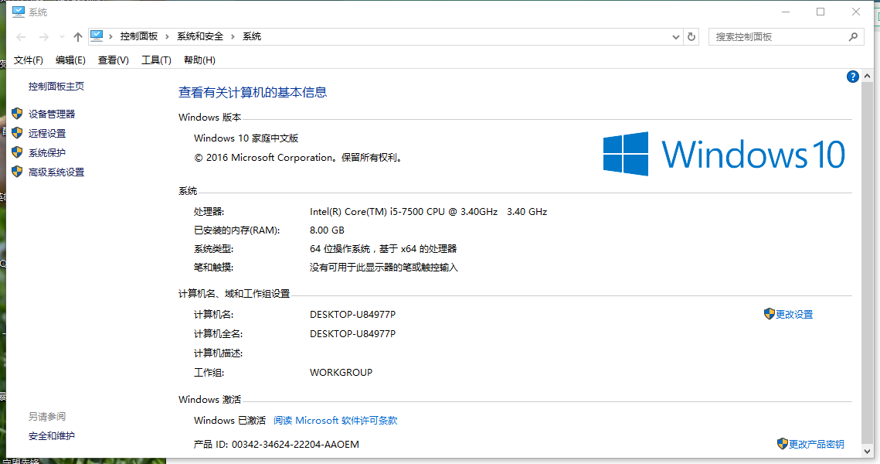The width and height of the screenshot is (880, 464).
Task: Expand the chevron before 控制面板 breadcrumb
Action: (110, 36)
